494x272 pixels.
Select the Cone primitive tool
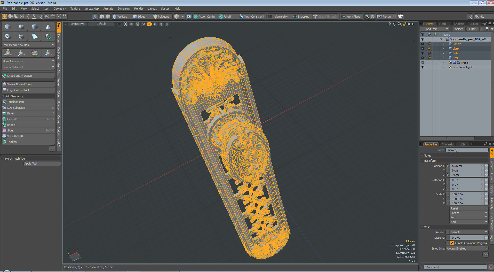[x=48, y=27]
